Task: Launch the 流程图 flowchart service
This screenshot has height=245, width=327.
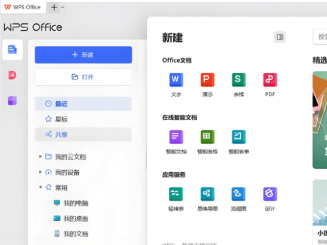Action: 239,194
